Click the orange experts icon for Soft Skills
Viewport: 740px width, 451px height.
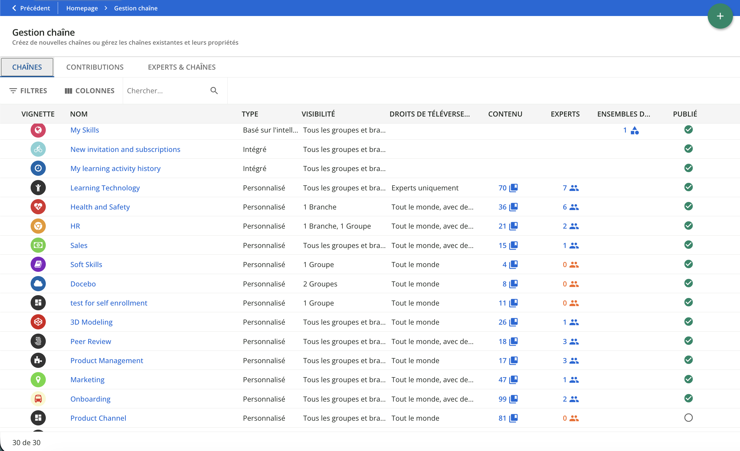574,265
